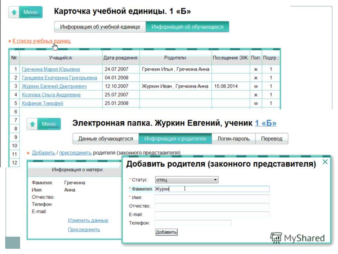Click the mother's first name value Анна
The height and width of the screenshot is (254, 338).
[x=70, y=190]
